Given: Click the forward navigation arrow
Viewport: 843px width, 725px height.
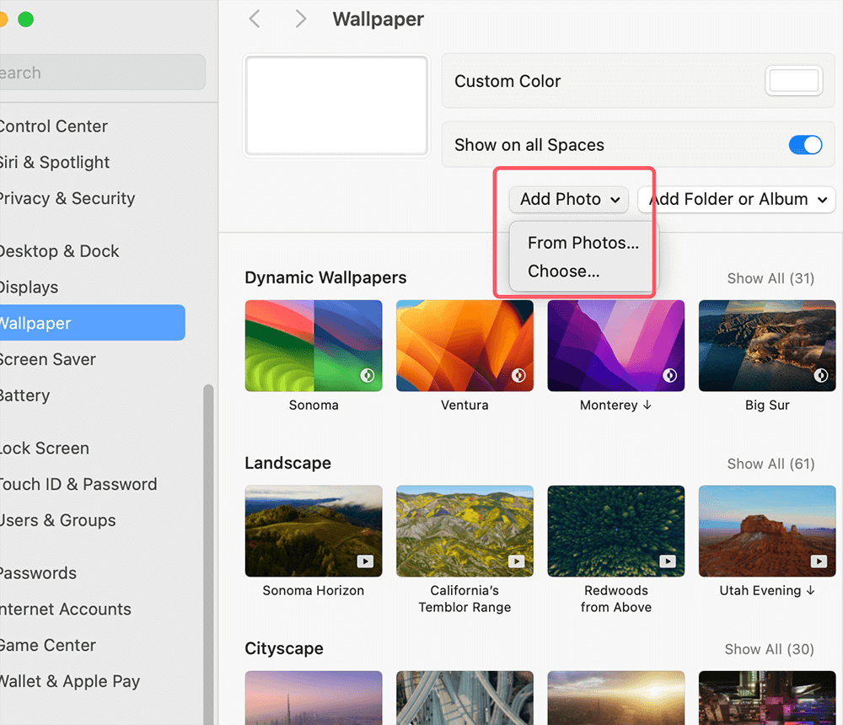Looking at the screenshot, I should point(301,19).
